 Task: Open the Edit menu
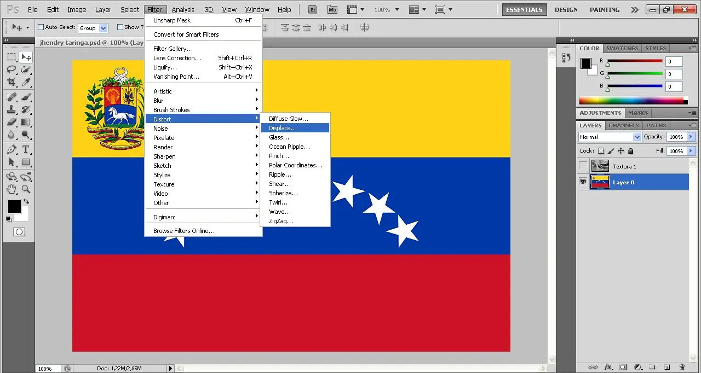pyautogui.click(x=53, y=9)
